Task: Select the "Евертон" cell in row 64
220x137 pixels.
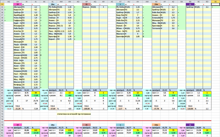Action: point(18,87)
